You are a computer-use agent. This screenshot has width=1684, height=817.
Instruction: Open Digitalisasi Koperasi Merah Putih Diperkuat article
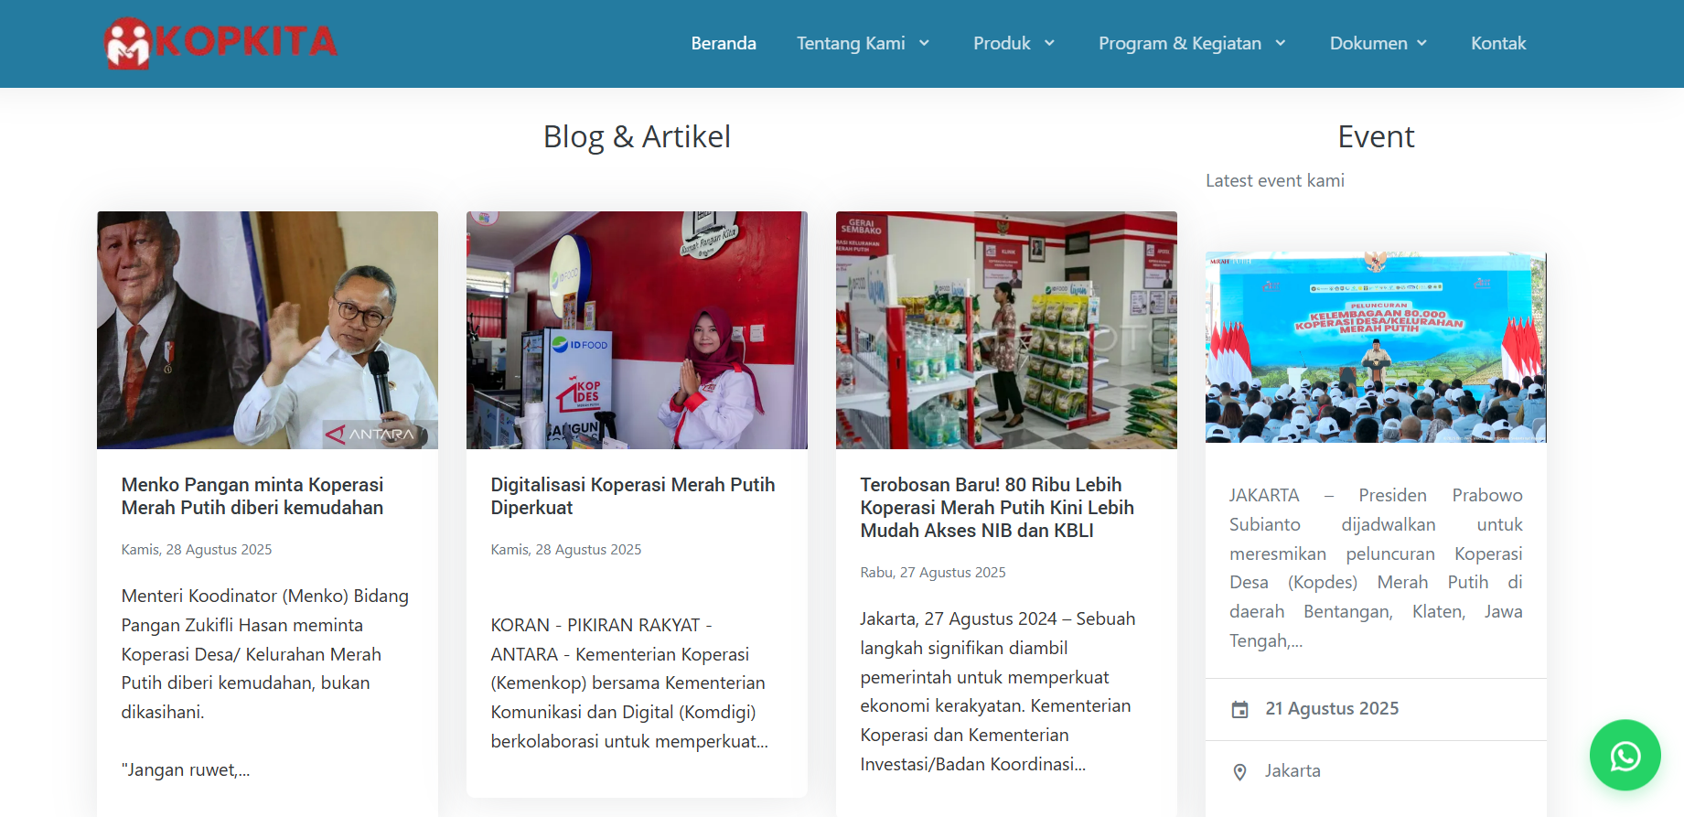click(633, 496)
